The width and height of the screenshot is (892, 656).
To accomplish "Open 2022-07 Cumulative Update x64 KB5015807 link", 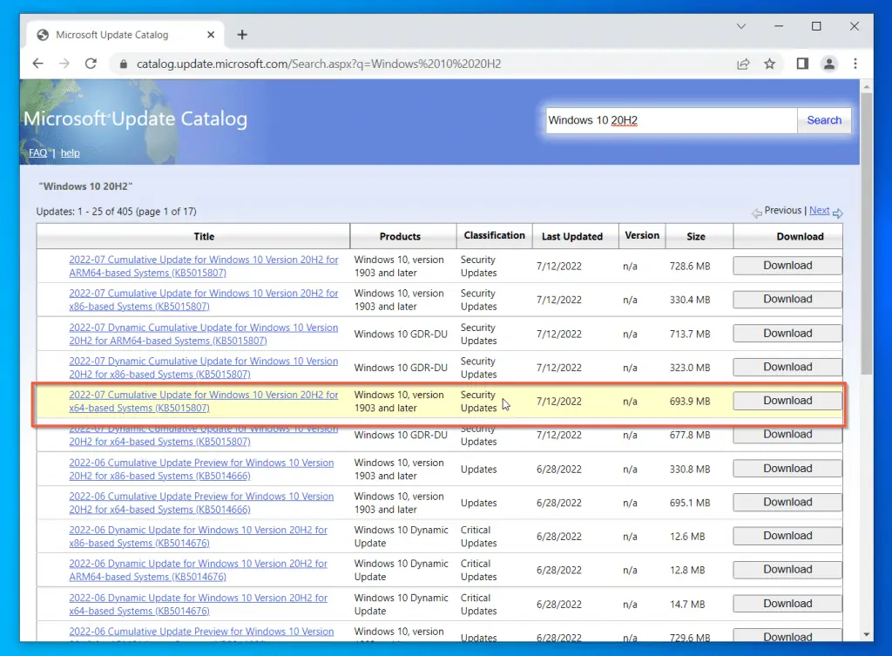I will click(204, 401).
